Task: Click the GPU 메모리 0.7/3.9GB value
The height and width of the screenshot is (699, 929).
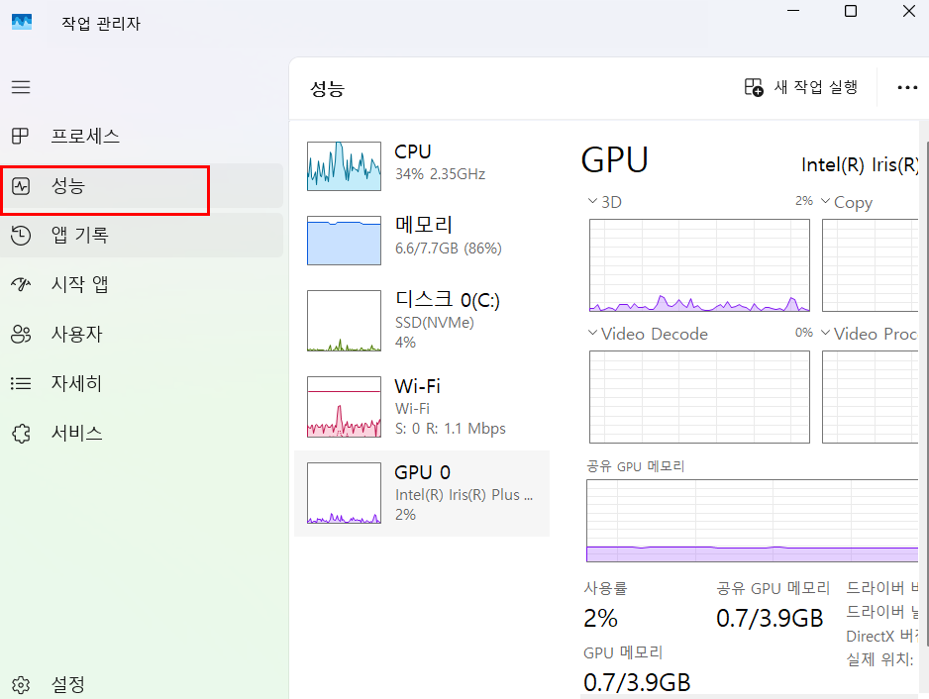Action: point(637,682)
